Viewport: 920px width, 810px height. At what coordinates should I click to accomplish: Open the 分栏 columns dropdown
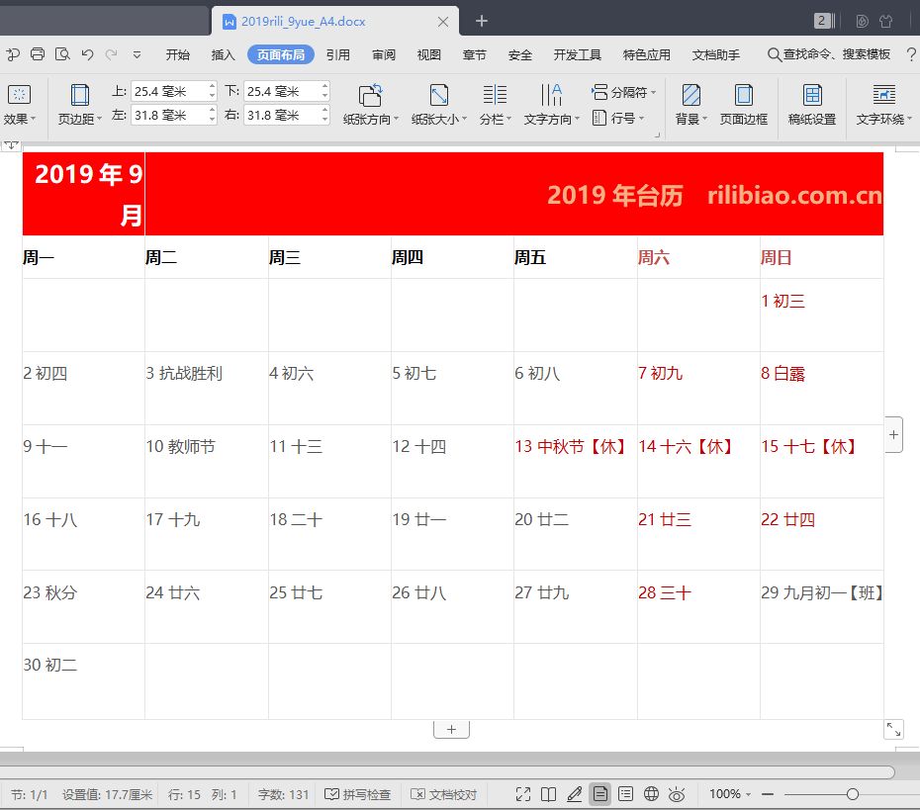tap(496, 105)
